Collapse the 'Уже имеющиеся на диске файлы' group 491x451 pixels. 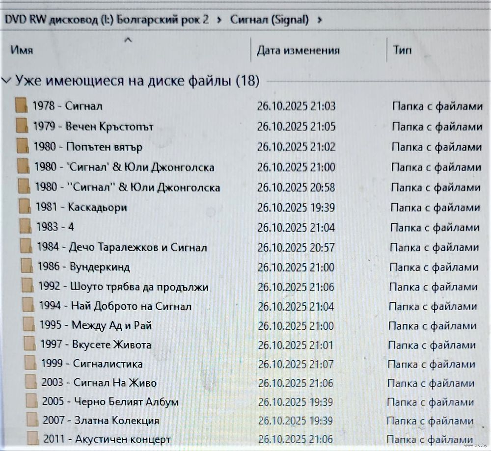6,81
